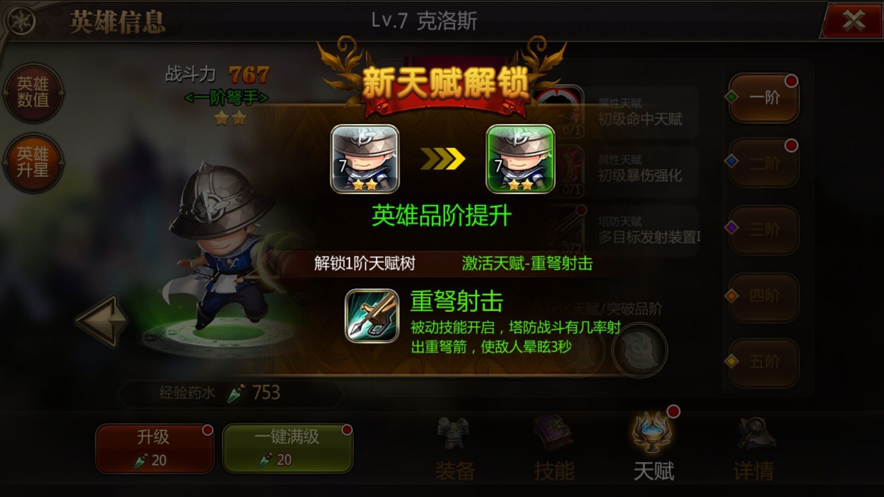Switch to 三阶 talent tier
The width and height of the screenshot is (884, 497).
(x=763, y=229)
